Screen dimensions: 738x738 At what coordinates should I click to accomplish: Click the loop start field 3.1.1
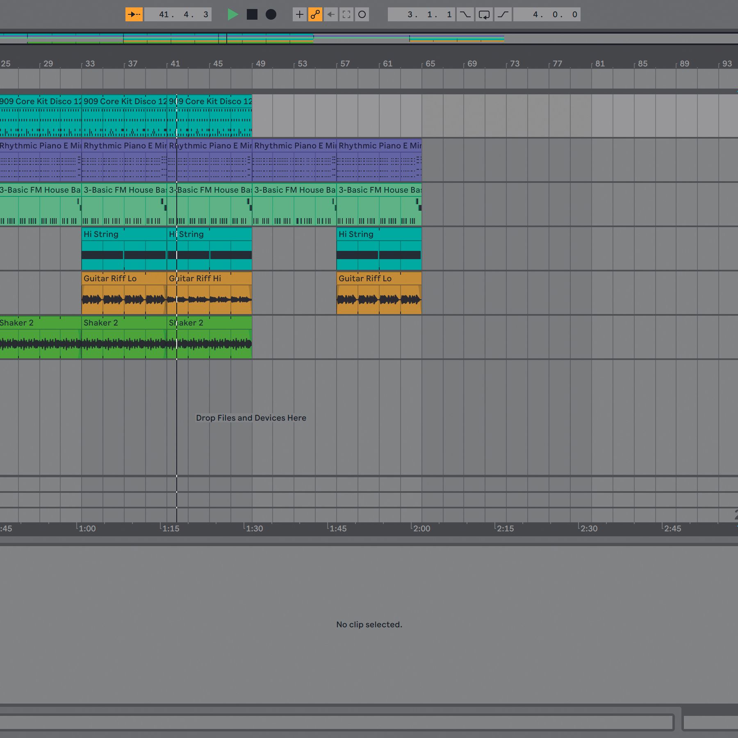(x=421, y=14)
